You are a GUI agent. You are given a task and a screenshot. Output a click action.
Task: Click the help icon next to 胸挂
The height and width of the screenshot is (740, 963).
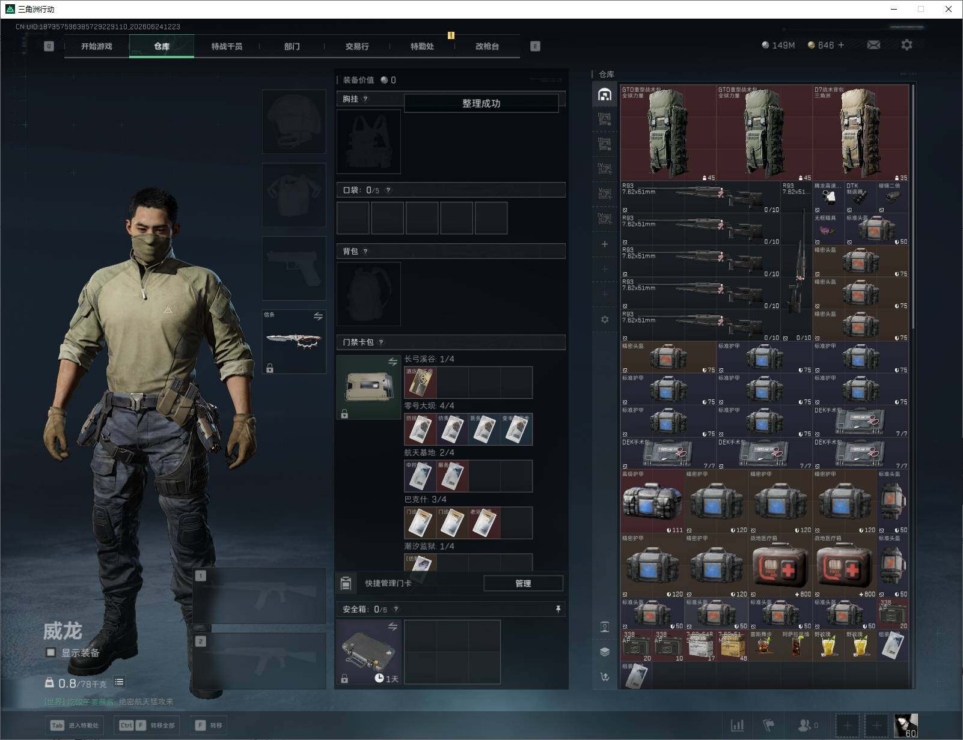(x=365, y=99)
